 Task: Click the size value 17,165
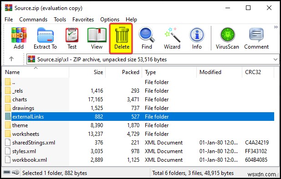point(96,99)
